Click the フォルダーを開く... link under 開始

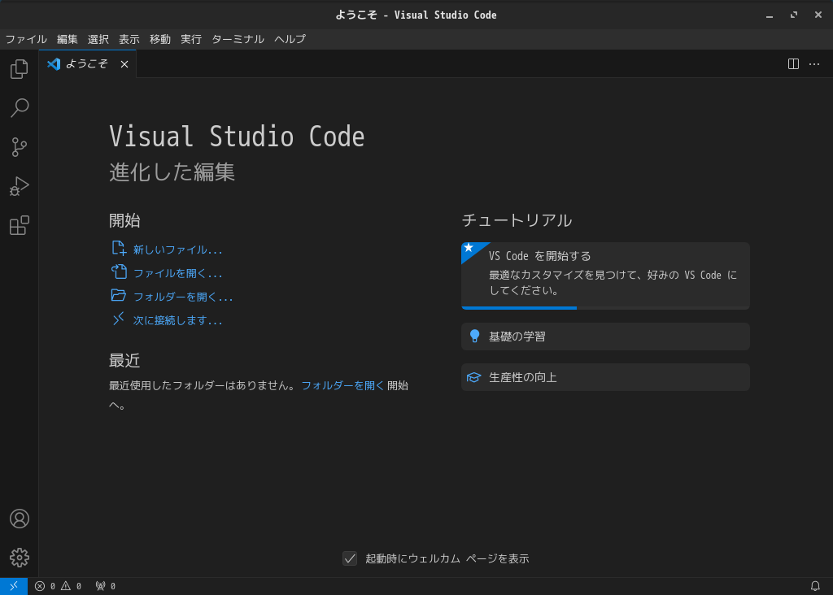point(183,297)
